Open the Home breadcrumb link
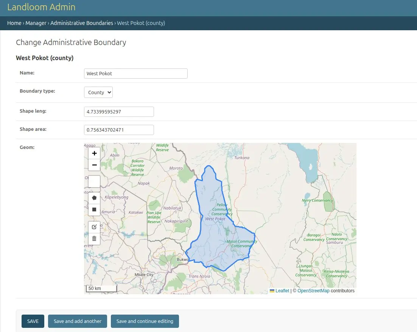The image size is (417, 332). pos(14,23)
